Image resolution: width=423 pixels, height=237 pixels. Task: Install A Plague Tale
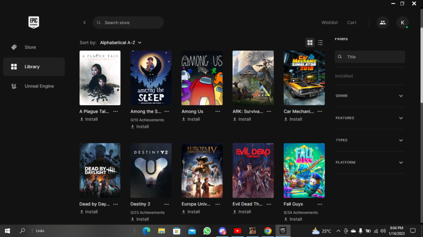(89, 119)
